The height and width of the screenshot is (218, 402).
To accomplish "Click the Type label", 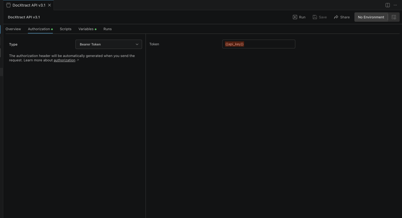I will click(x=13, y=44).
